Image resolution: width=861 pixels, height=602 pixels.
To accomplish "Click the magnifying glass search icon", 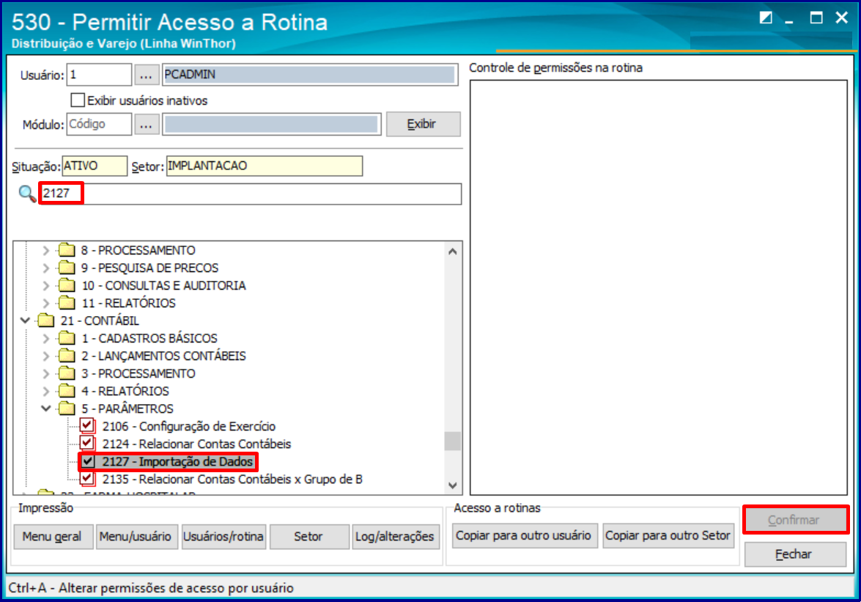I will (x=27, y=194).
